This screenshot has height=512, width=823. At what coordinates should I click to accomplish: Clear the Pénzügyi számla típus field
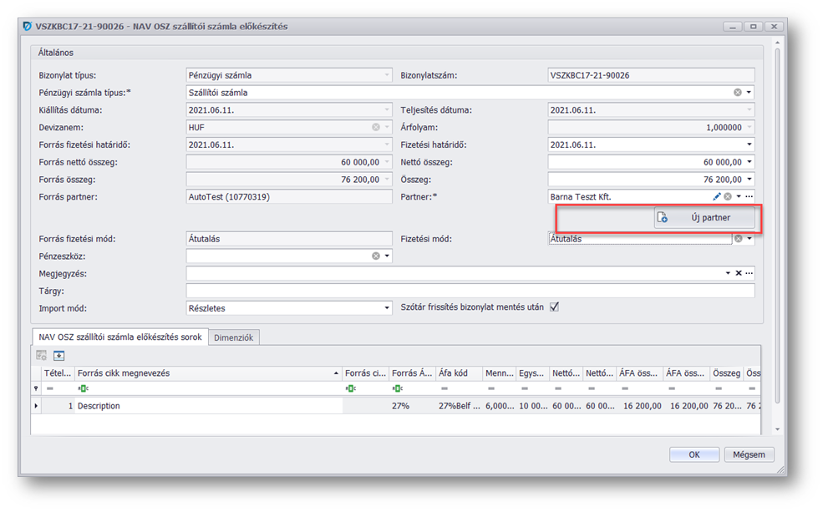738,93
